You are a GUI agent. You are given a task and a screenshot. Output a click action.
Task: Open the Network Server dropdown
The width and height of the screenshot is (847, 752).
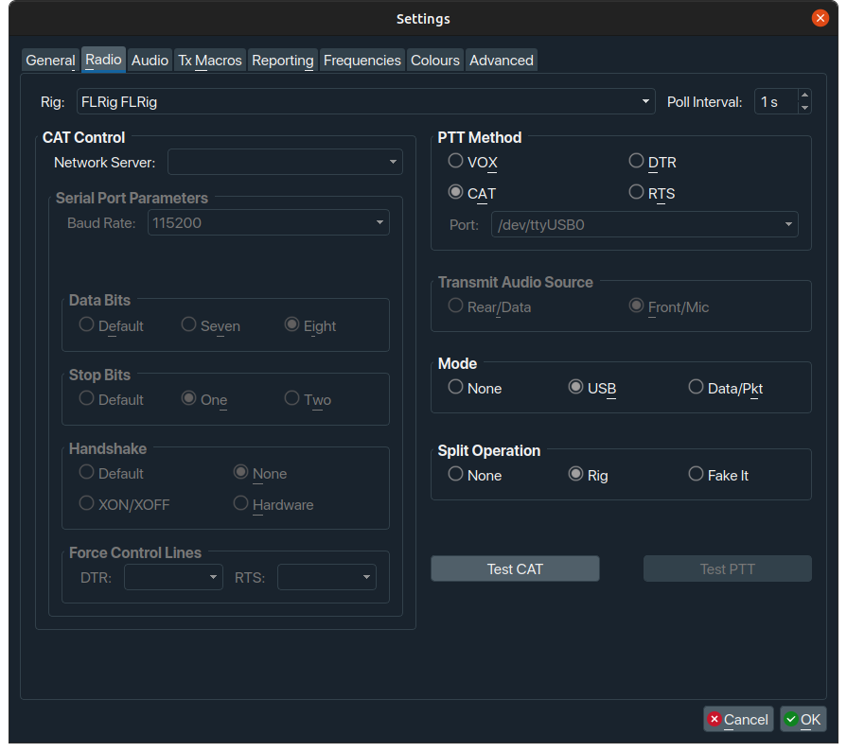pos(394,161)
